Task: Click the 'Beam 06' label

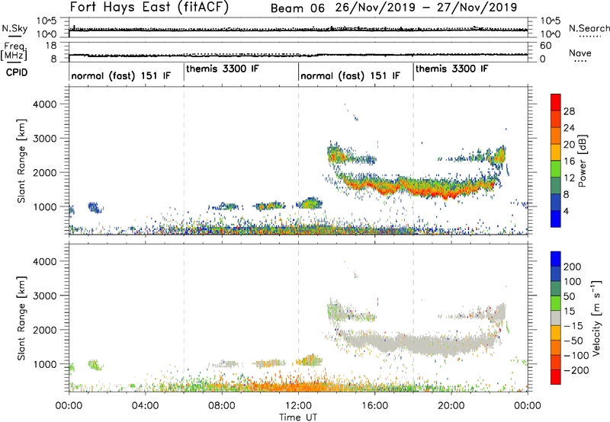Action: coord(297,8)
